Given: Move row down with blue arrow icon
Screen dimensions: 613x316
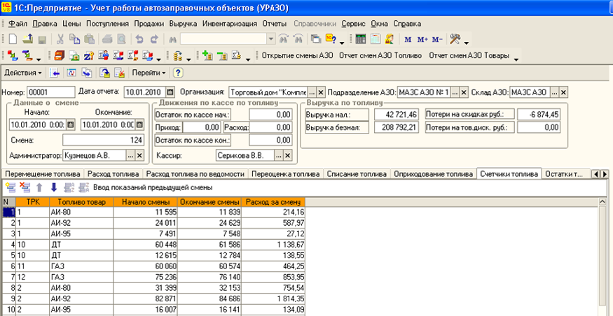Looking at the screenshot, I should point(54,187).
